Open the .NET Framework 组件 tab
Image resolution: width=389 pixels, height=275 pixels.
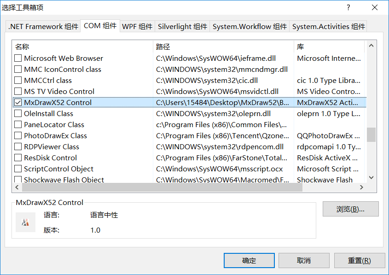pyautogui.click(x=43, y=26)
